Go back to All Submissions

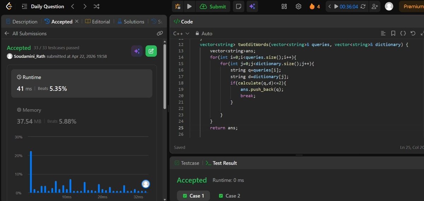tap(25, 34)
